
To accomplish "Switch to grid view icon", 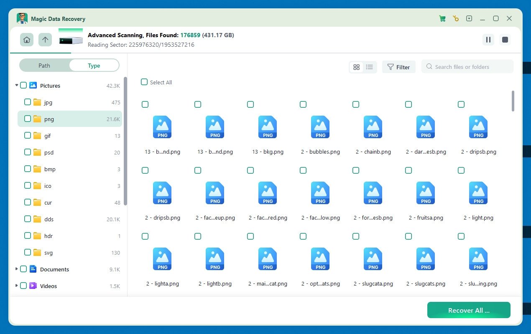I will pyautogui.click(x=357, y=67).
